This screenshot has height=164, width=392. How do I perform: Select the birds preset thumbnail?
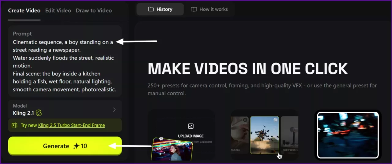pyautogui.click(x=265, y=135)
